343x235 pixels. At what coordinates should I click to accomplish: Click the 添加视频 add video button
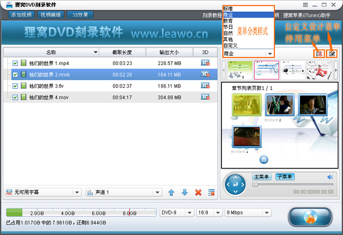click(x=21, y=15)
